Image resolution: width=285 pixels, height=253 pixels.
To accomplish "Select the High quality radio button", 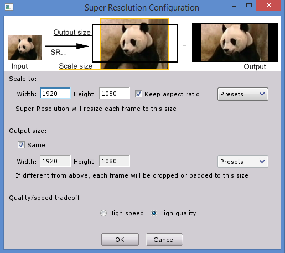I will (154, 213).
